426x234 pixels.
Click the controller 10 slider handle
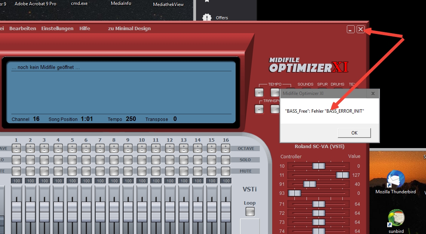pos(319,166)
